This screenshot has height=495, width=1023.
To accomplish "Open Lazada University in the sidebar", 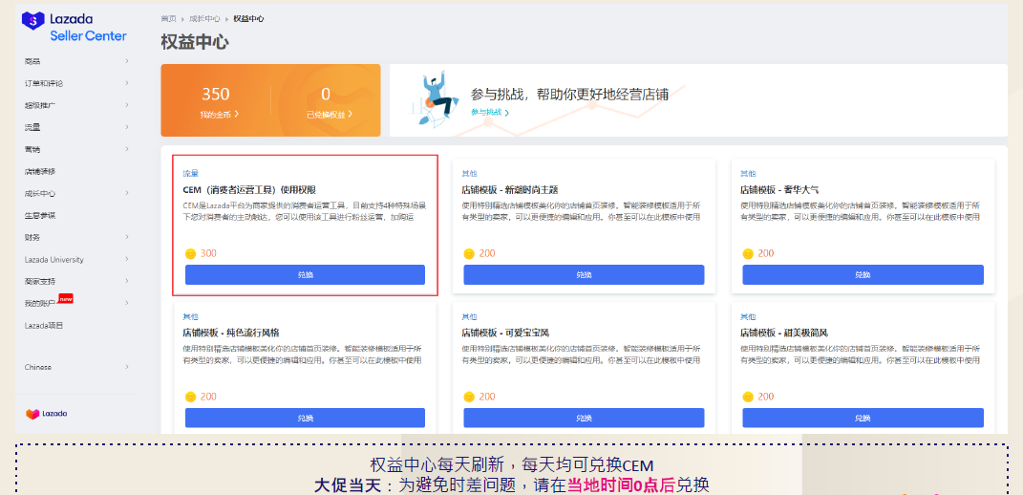I will click(x=54, y=259).
